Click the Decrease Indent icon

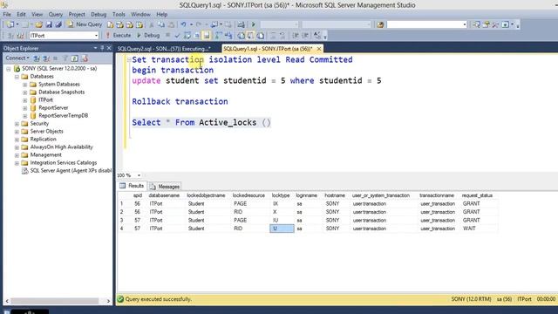pos(296,35)
